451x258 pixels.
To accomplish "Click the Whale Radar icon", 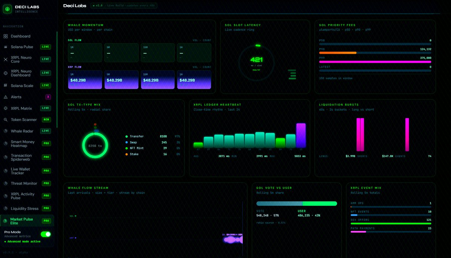I will [x=6, y=131].
